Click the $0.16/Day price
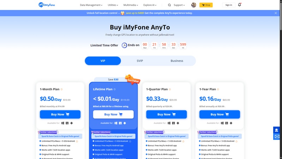282x159 pixels. 210,99
